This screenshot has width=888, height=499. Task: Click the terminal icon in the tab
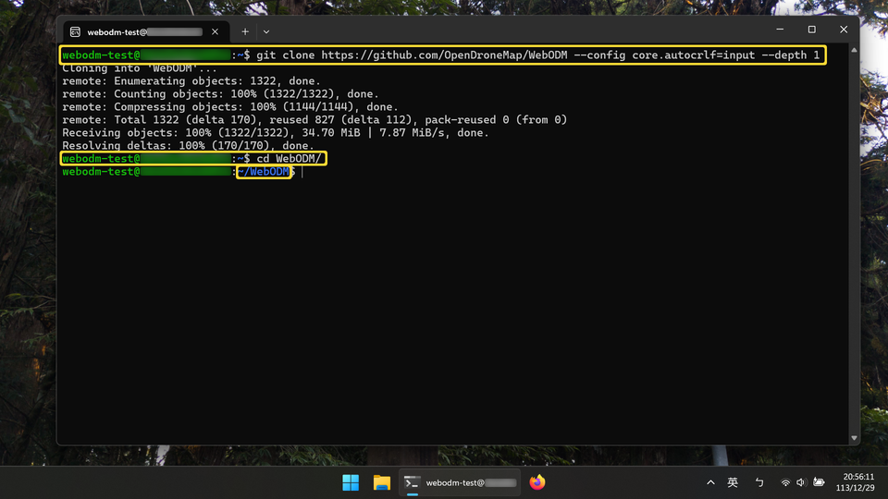pos(75,31)
